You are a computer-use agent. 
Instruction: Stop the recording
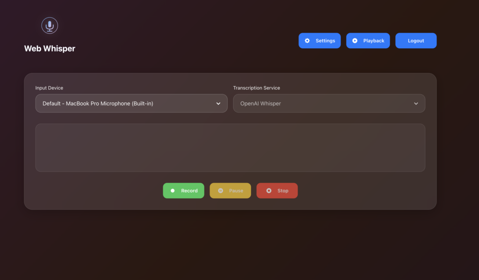point(277,191)
